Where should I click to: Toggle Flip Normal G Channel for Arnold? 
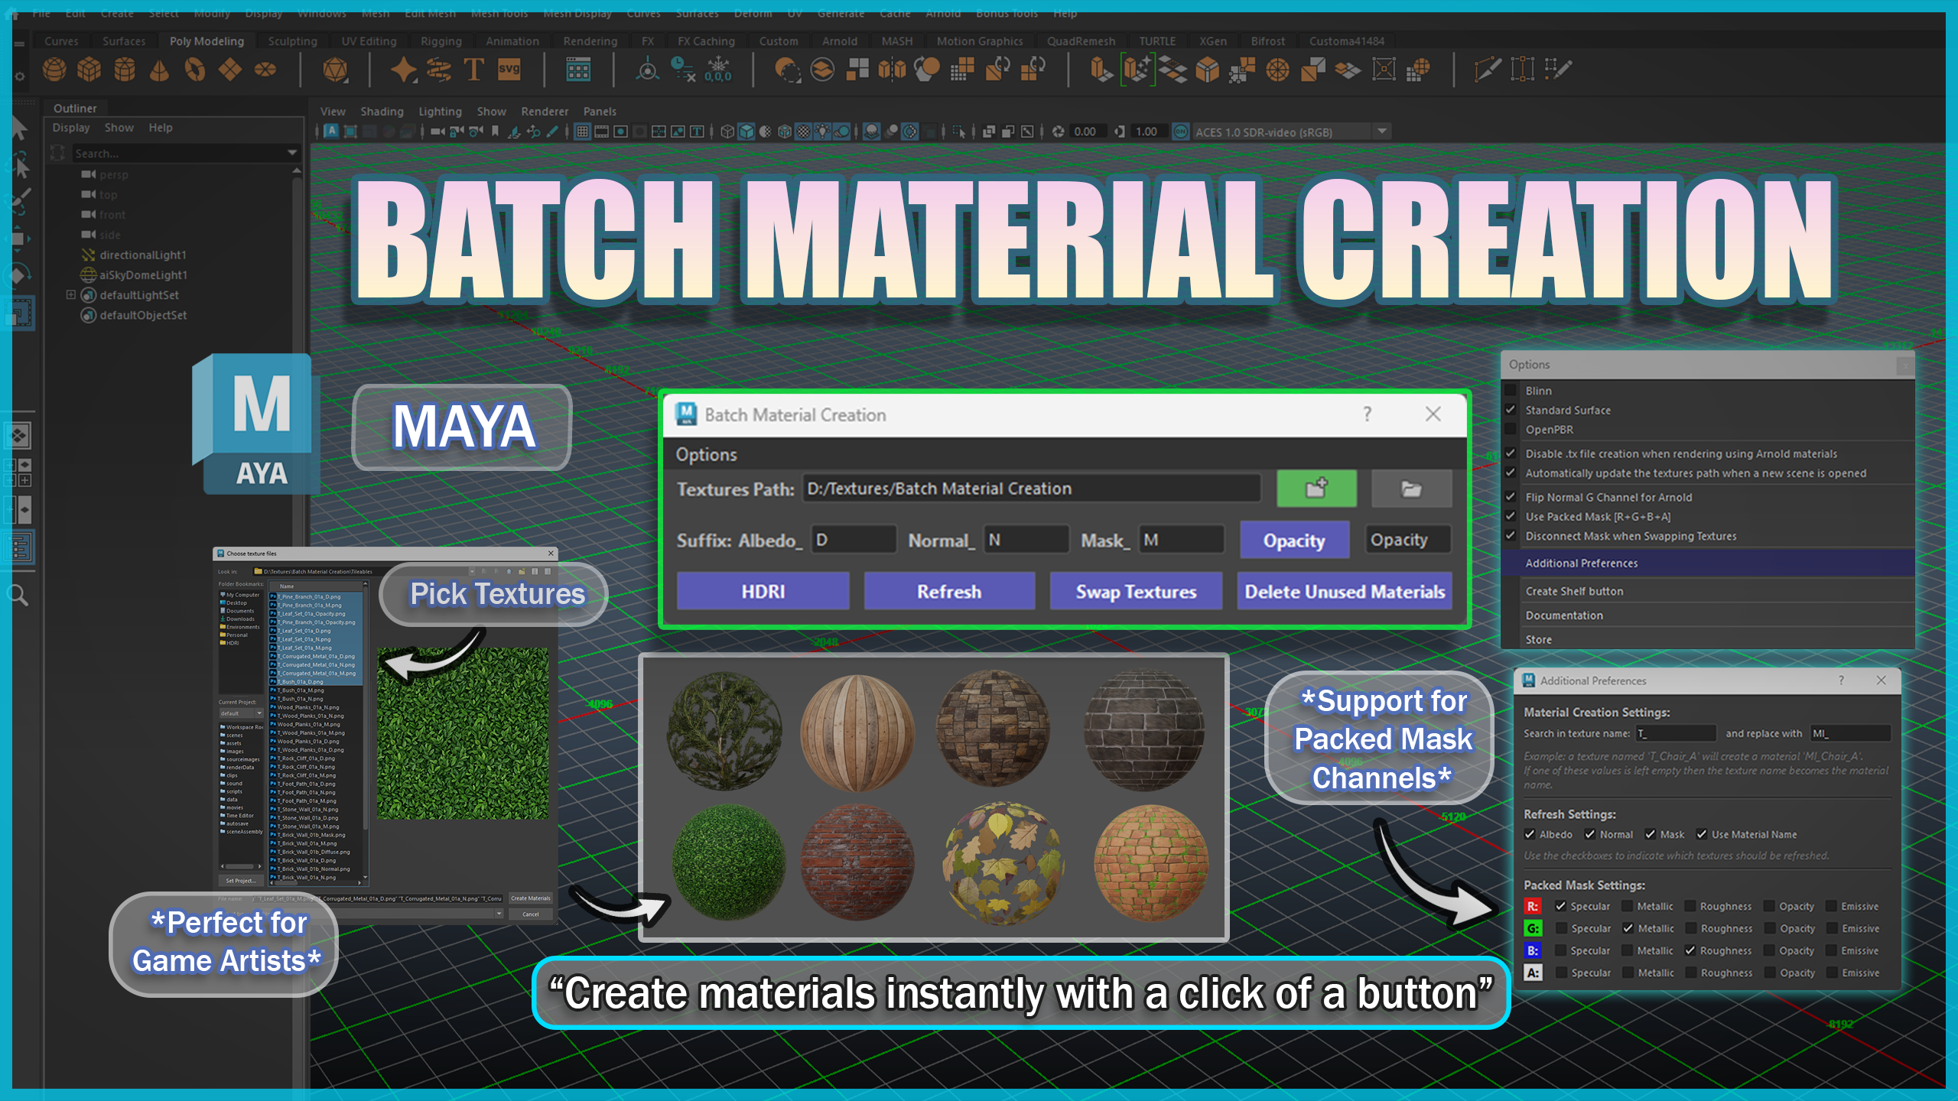click(x=1511, y=497)
